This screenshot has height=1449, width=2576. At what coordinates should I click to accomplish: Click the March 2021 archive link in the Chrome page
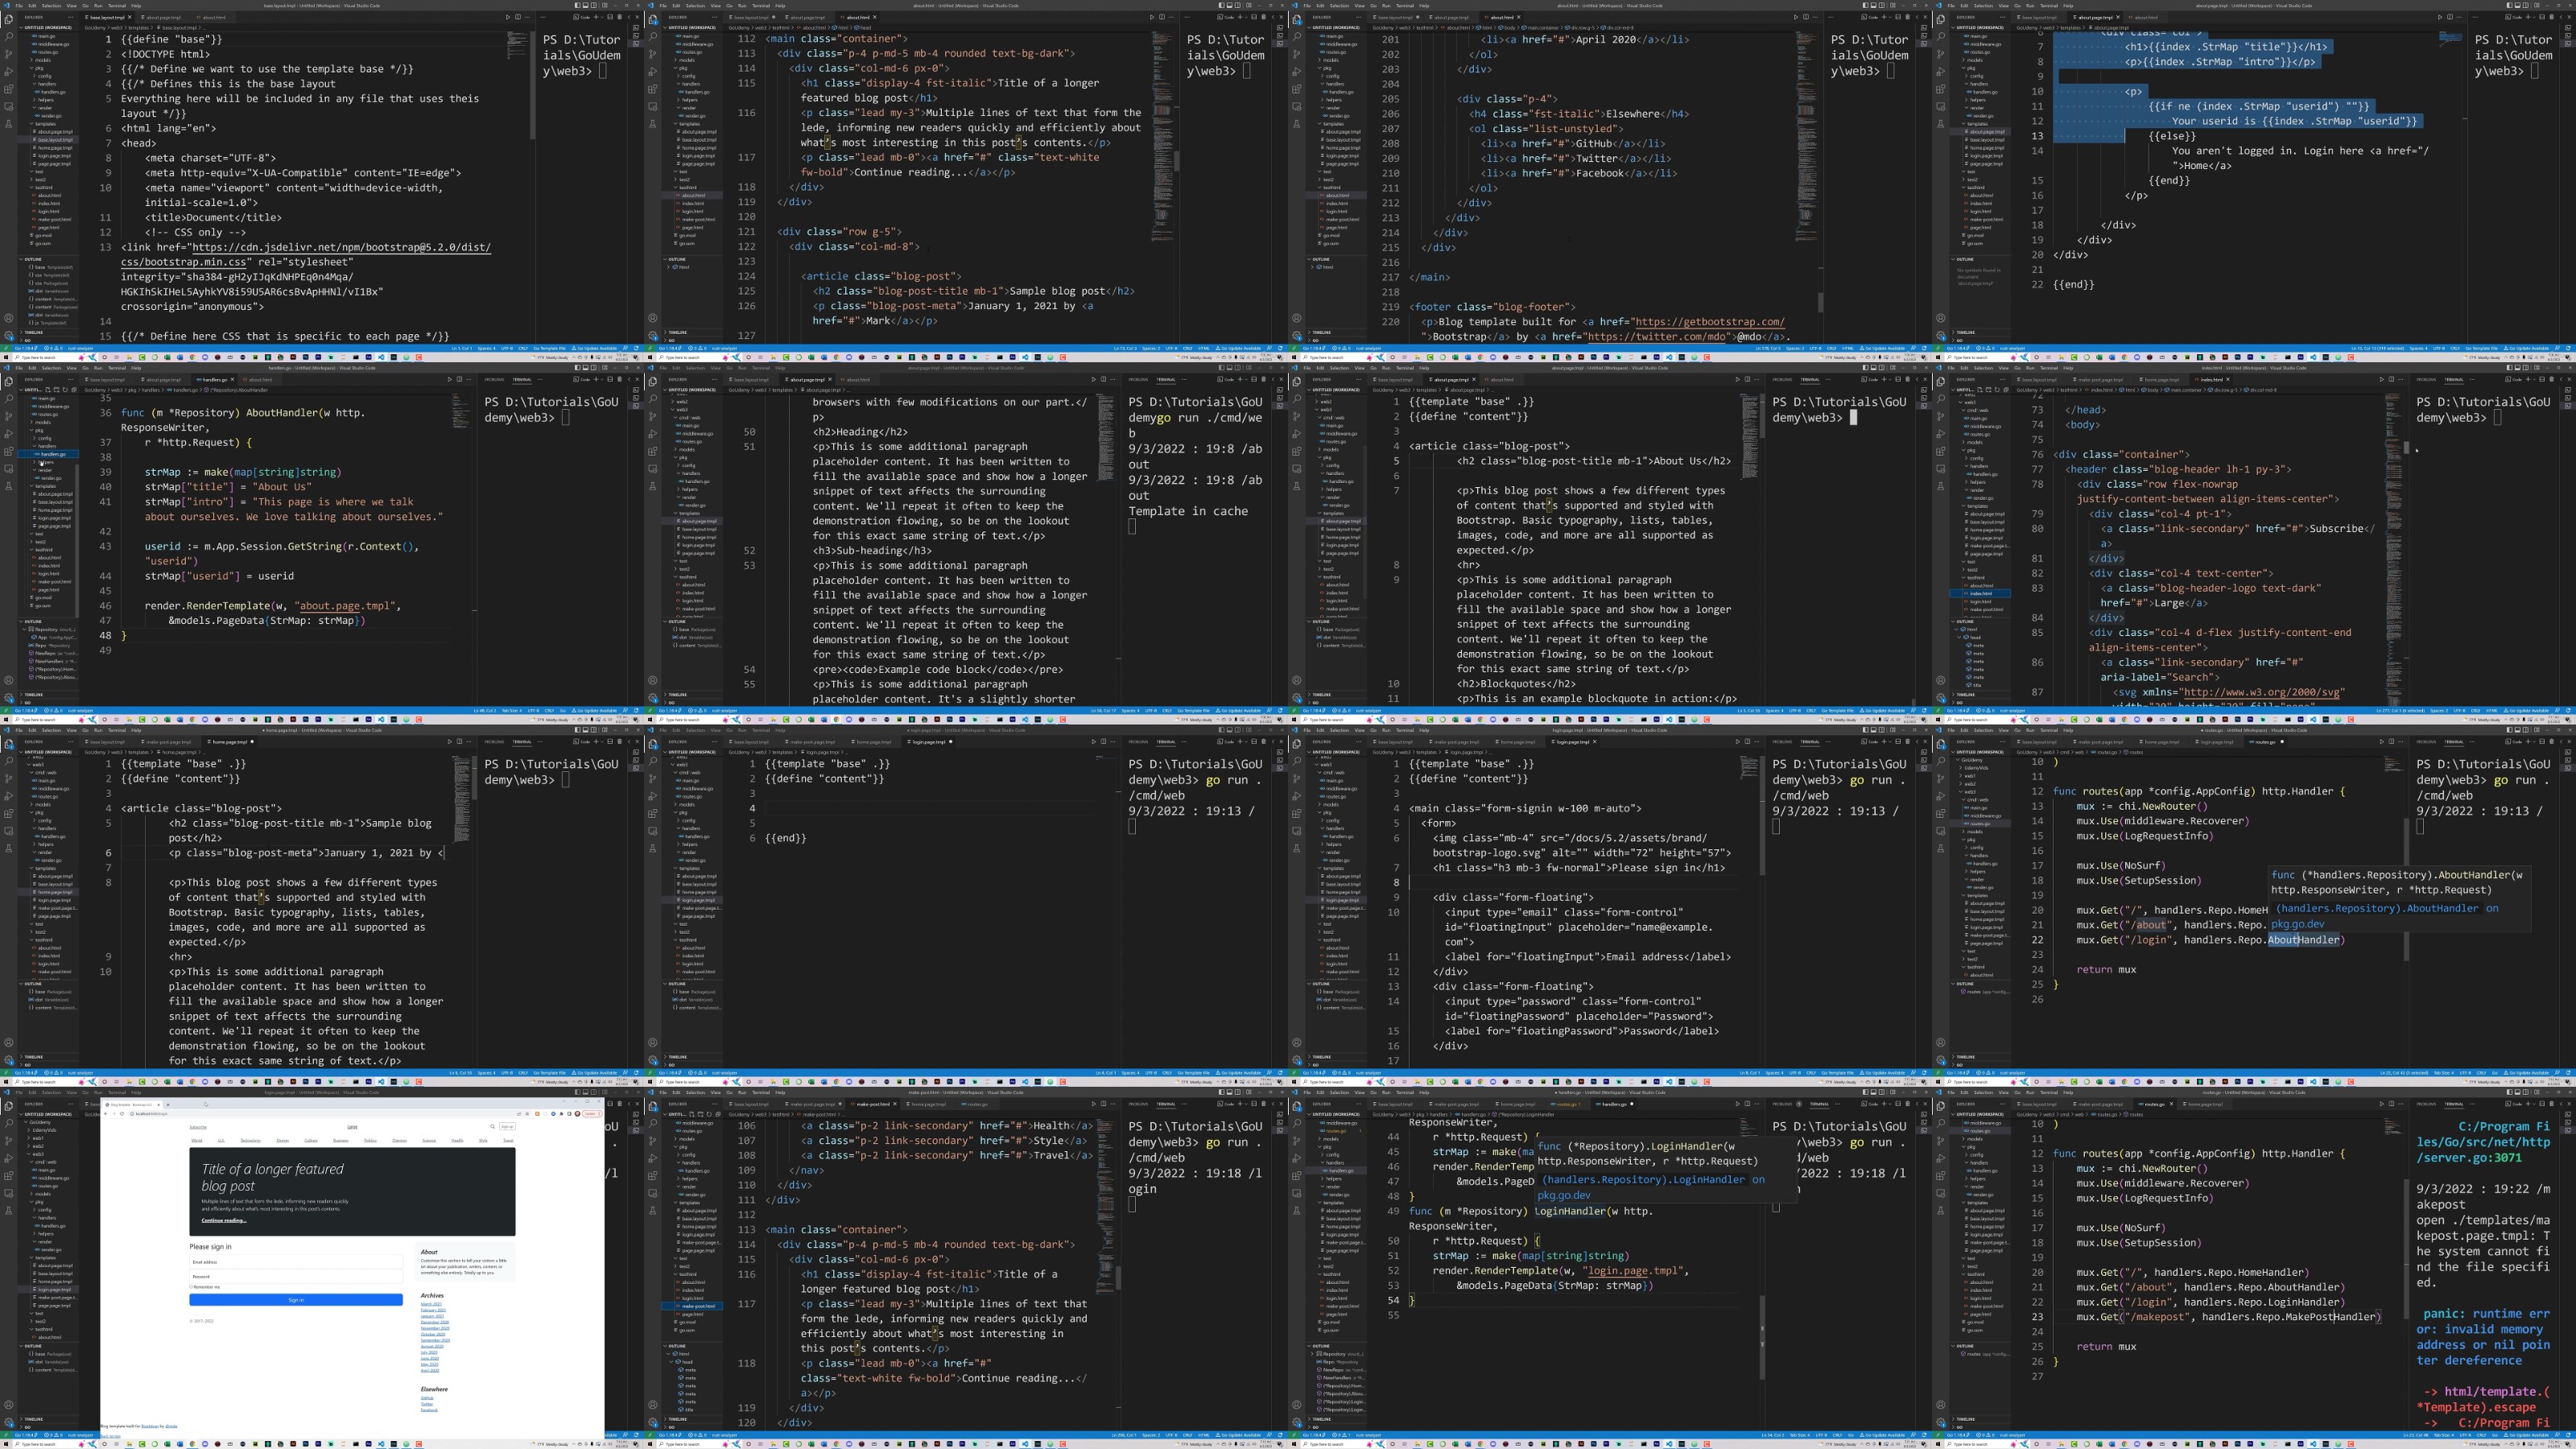[432, 1305]
